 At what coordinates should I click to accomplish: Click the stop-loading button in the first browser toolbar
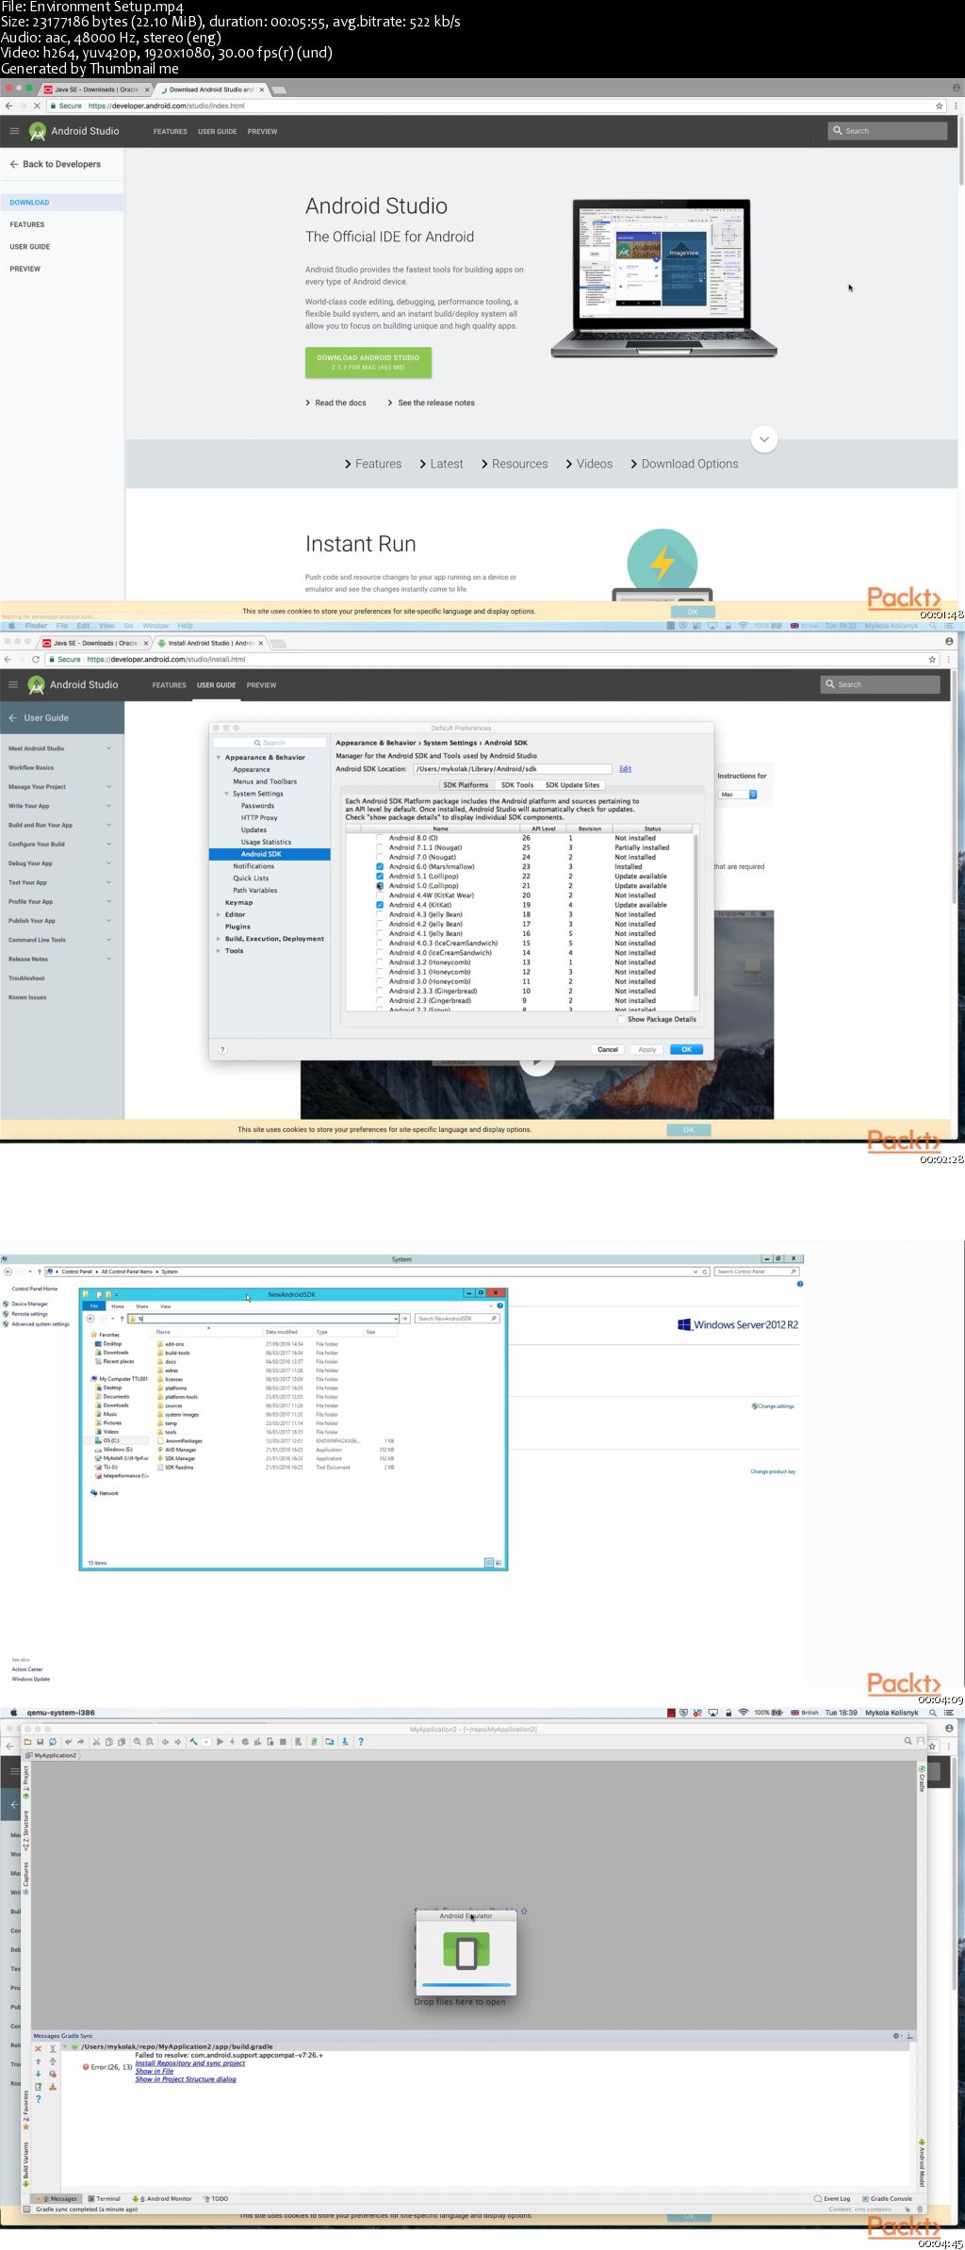coord(37,106)
